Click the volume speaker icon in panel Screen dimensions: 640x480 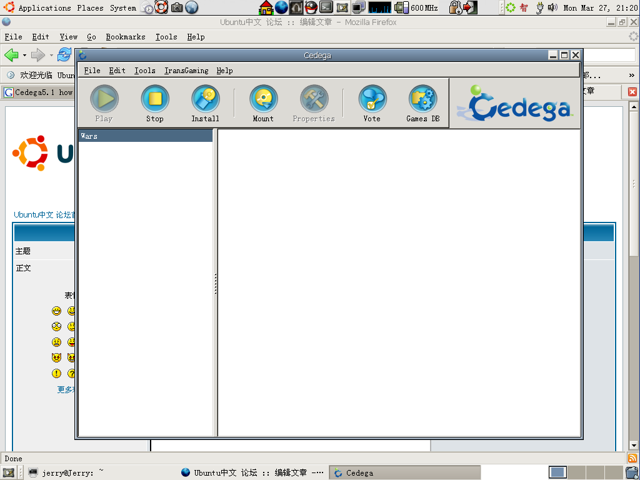pyautogui.click(x=552, y=7)
